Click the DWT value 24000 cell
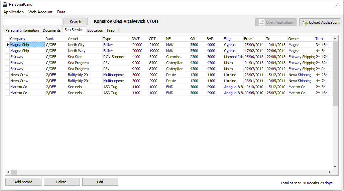The height and width of the screenshot is (191, 344). click(x=139, y=45)
